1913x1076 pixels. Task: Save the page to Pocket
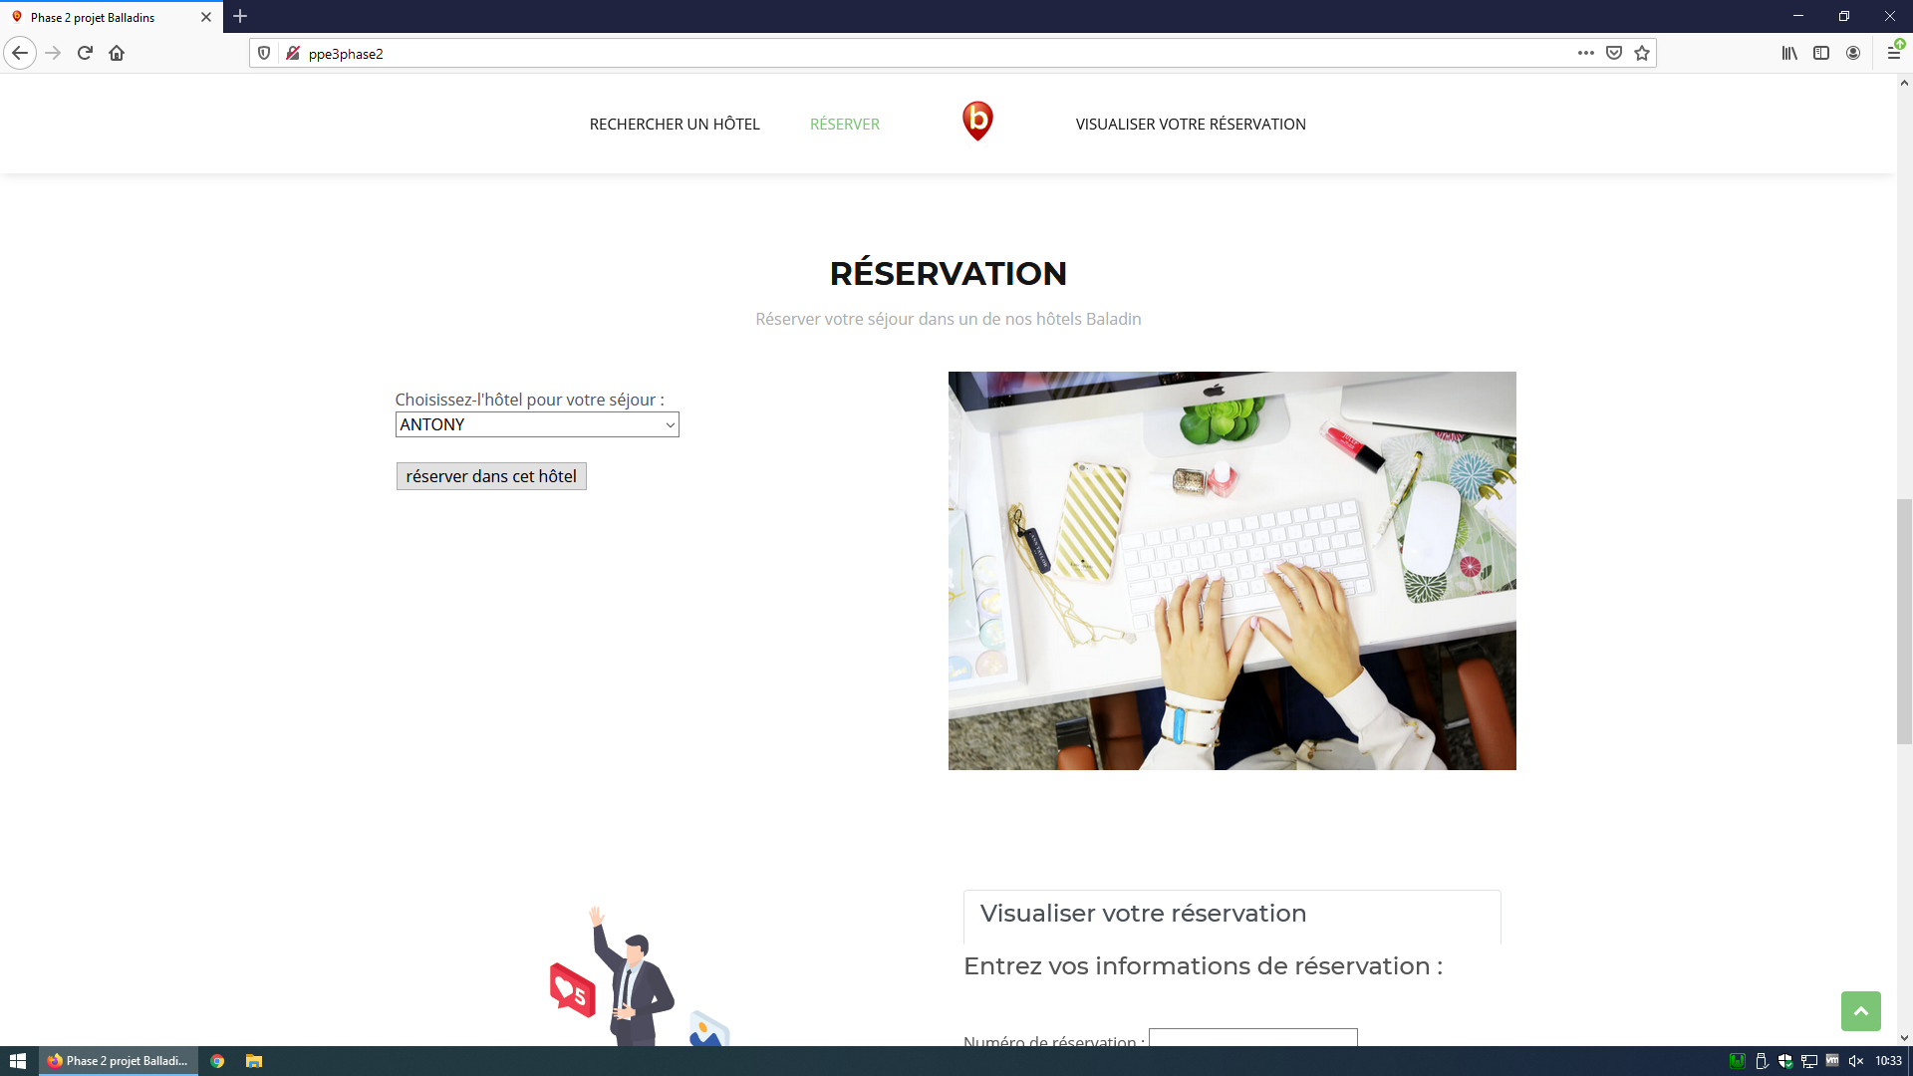[1614, 53]
